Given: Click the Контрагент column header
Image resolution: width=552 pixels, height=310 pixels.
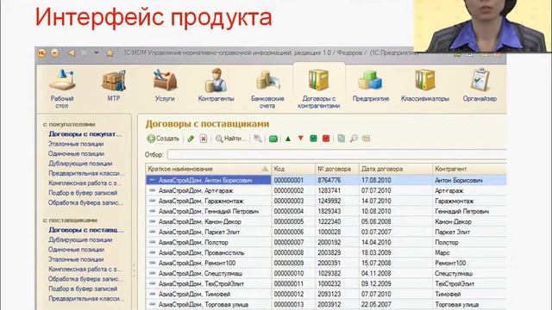Looking at the screenshot, I should (469, 169).
